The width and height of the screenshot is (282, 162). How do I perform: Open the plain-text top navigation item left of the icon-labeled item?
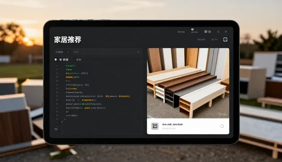click(x=181, y=32)
